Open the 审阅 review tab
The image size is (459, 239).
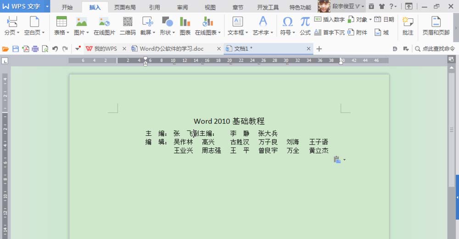182,7
